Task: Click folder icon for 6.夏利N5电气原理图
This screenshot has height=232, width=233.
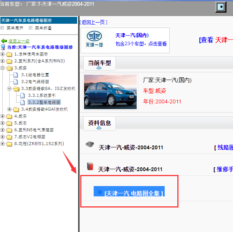Action: [9, 130]
